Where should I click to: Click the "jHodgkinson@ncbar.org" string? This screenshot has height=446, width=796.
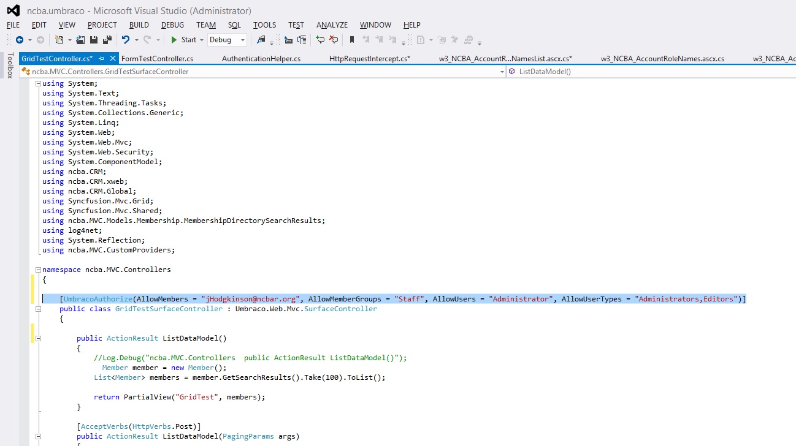250,299
